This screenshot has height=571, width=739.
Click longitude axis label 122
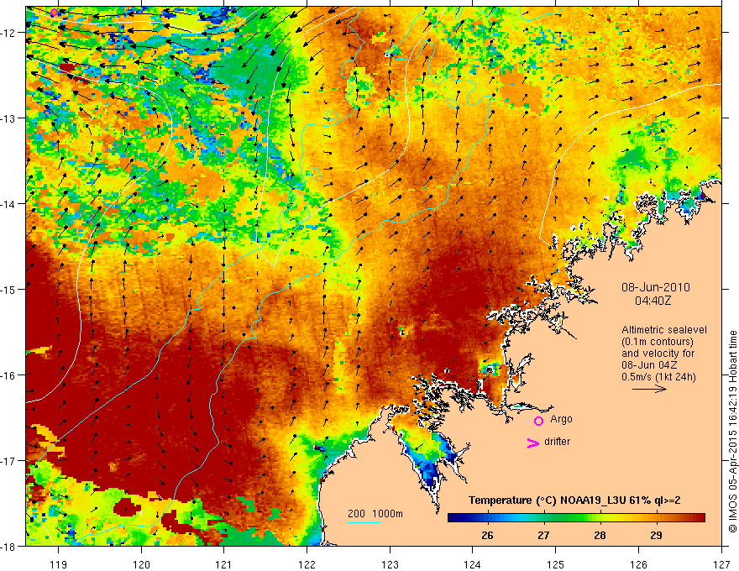[307, 564]
